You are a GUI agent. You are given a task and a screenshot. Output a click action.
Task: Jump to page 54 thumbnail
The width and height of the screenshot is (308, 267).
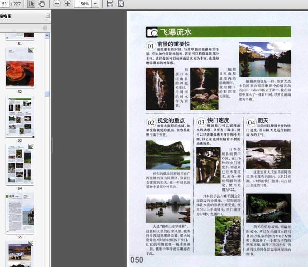click(x=20, y=163)
